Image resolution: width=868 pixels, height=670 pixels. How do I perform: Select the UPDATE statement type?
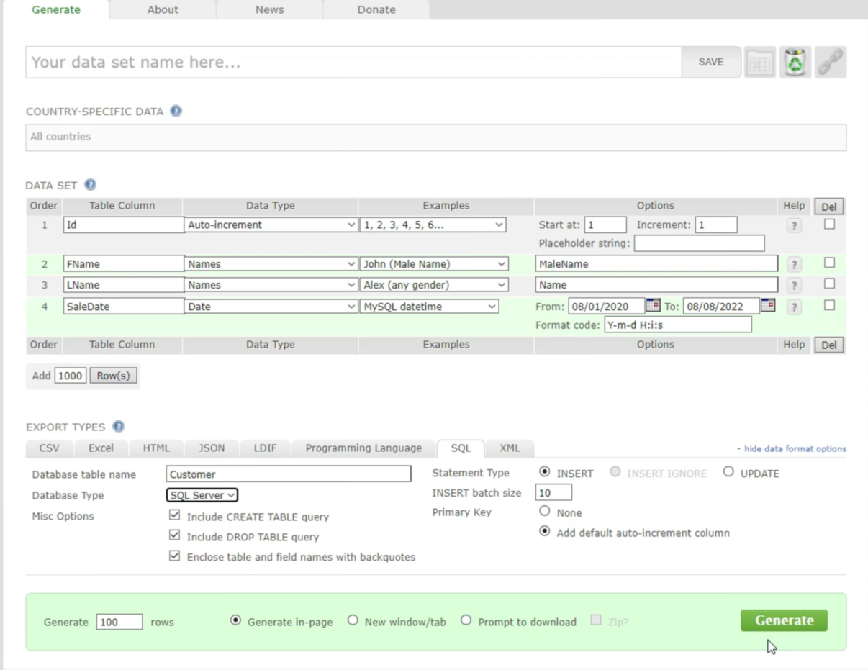click(729, 472)
